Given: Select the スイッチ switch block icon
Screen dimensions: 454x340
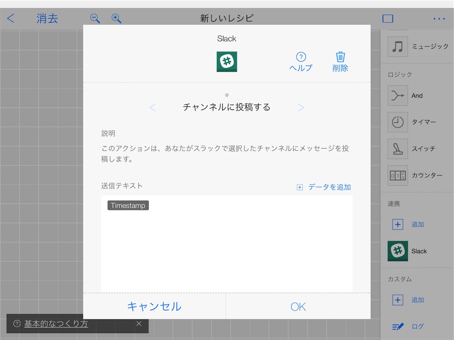Looking at the screenshot, I should point(398,149).
